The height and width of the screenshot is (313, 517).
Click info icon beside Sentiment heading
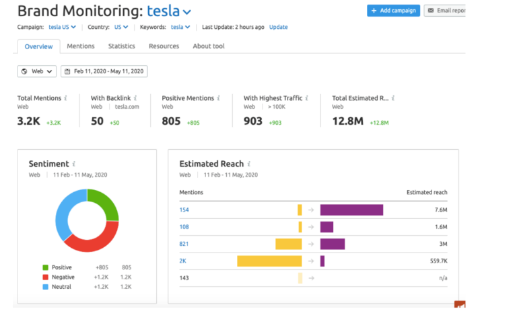coord(74,164)
